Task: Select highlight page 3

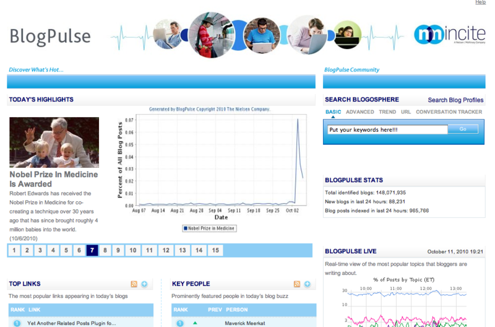Action: point(40,250)
